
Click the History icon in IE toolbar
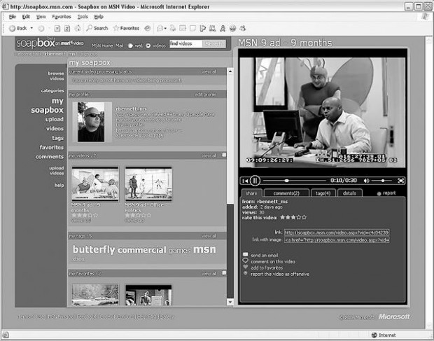(x=148, y=28)
